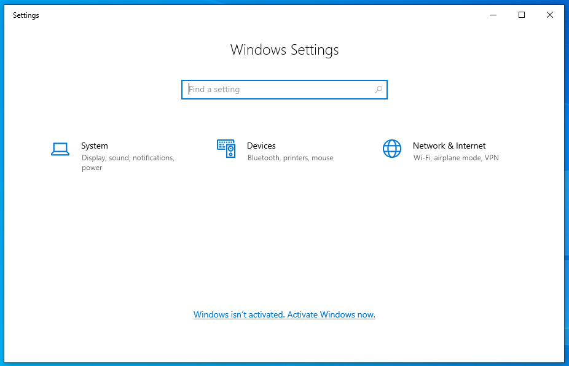Minimize the Settings window

coord(493,15)
